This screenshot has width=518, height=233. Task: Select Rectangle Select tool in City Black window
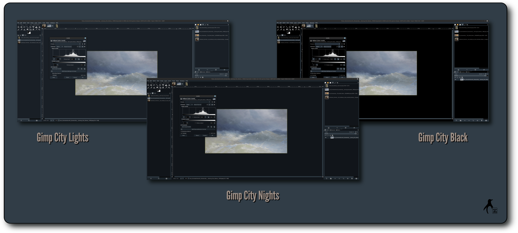coord(281,27)
